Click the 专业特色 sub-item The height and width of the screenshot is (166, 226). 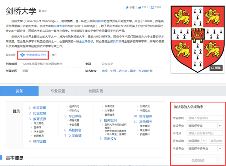click(x=38, y=123)
